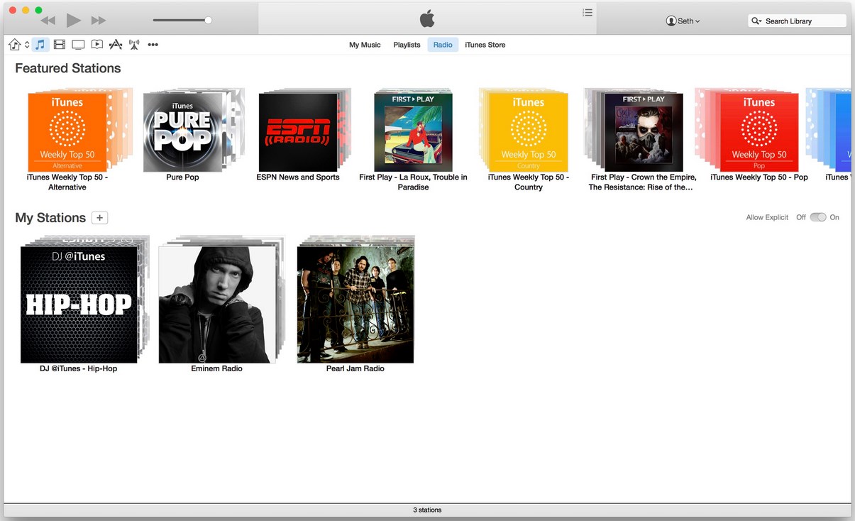855x521 pixels.
Task: Toggle the Allow Explicit switch
Action: [818, 217]
